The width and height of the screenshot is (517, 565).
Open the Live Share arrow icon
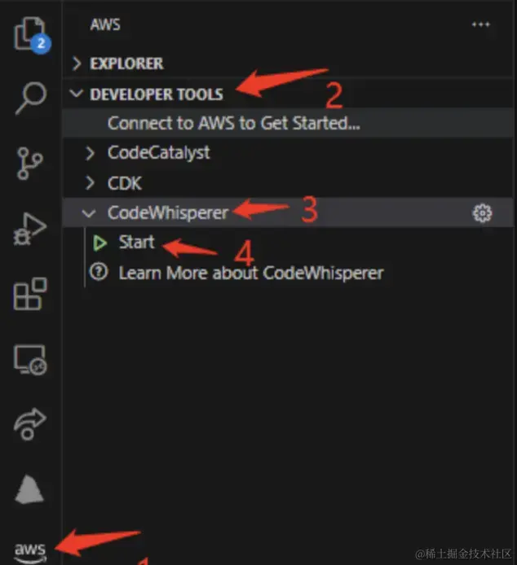click(x=29, y=424)
